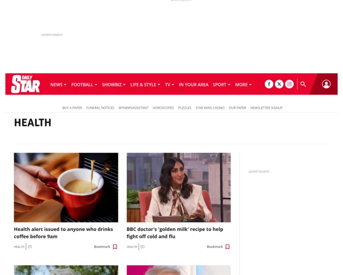Expand the More dropdown menu
The height and width of the screenshot is (275, 343).
pyautogui.click(x=244, y=85)
